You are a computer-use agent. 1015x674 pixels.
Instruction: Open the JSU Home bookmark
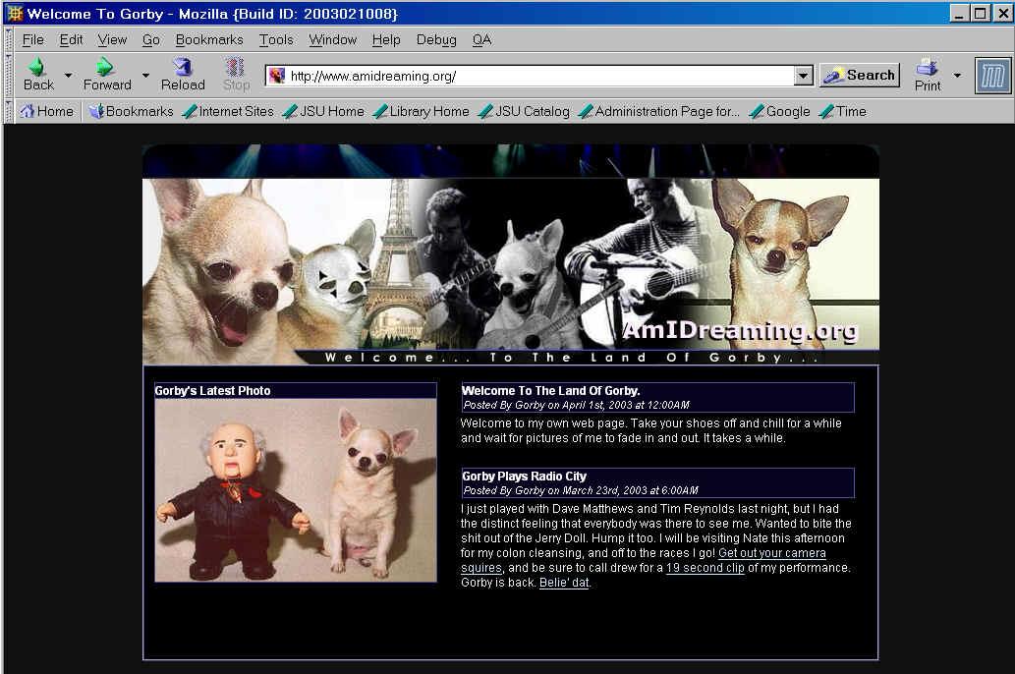pyautogui.click(x=323, y=111)
